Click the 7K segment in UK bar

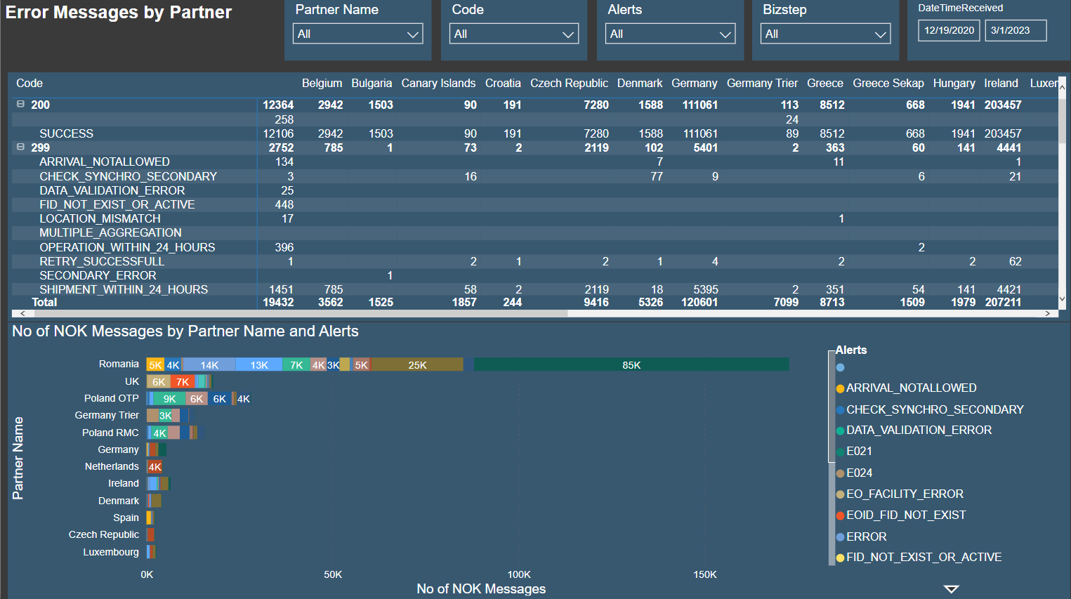(x=183, y=381)
